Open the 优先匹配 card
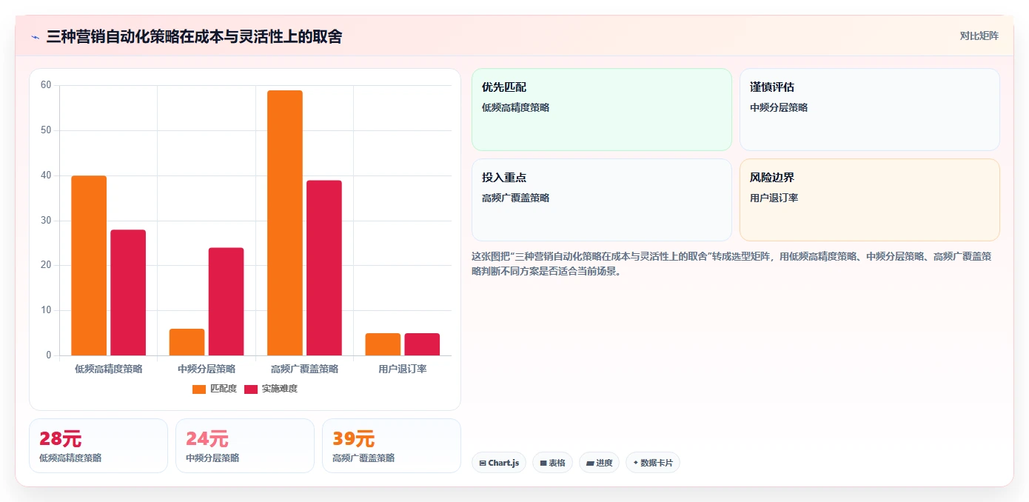 (602, 110)
